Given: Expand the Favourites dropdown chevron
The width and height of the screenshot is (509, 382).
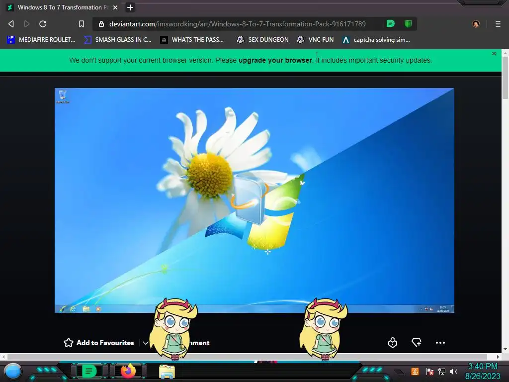Looking at the screenshot, I should [146, 343].
